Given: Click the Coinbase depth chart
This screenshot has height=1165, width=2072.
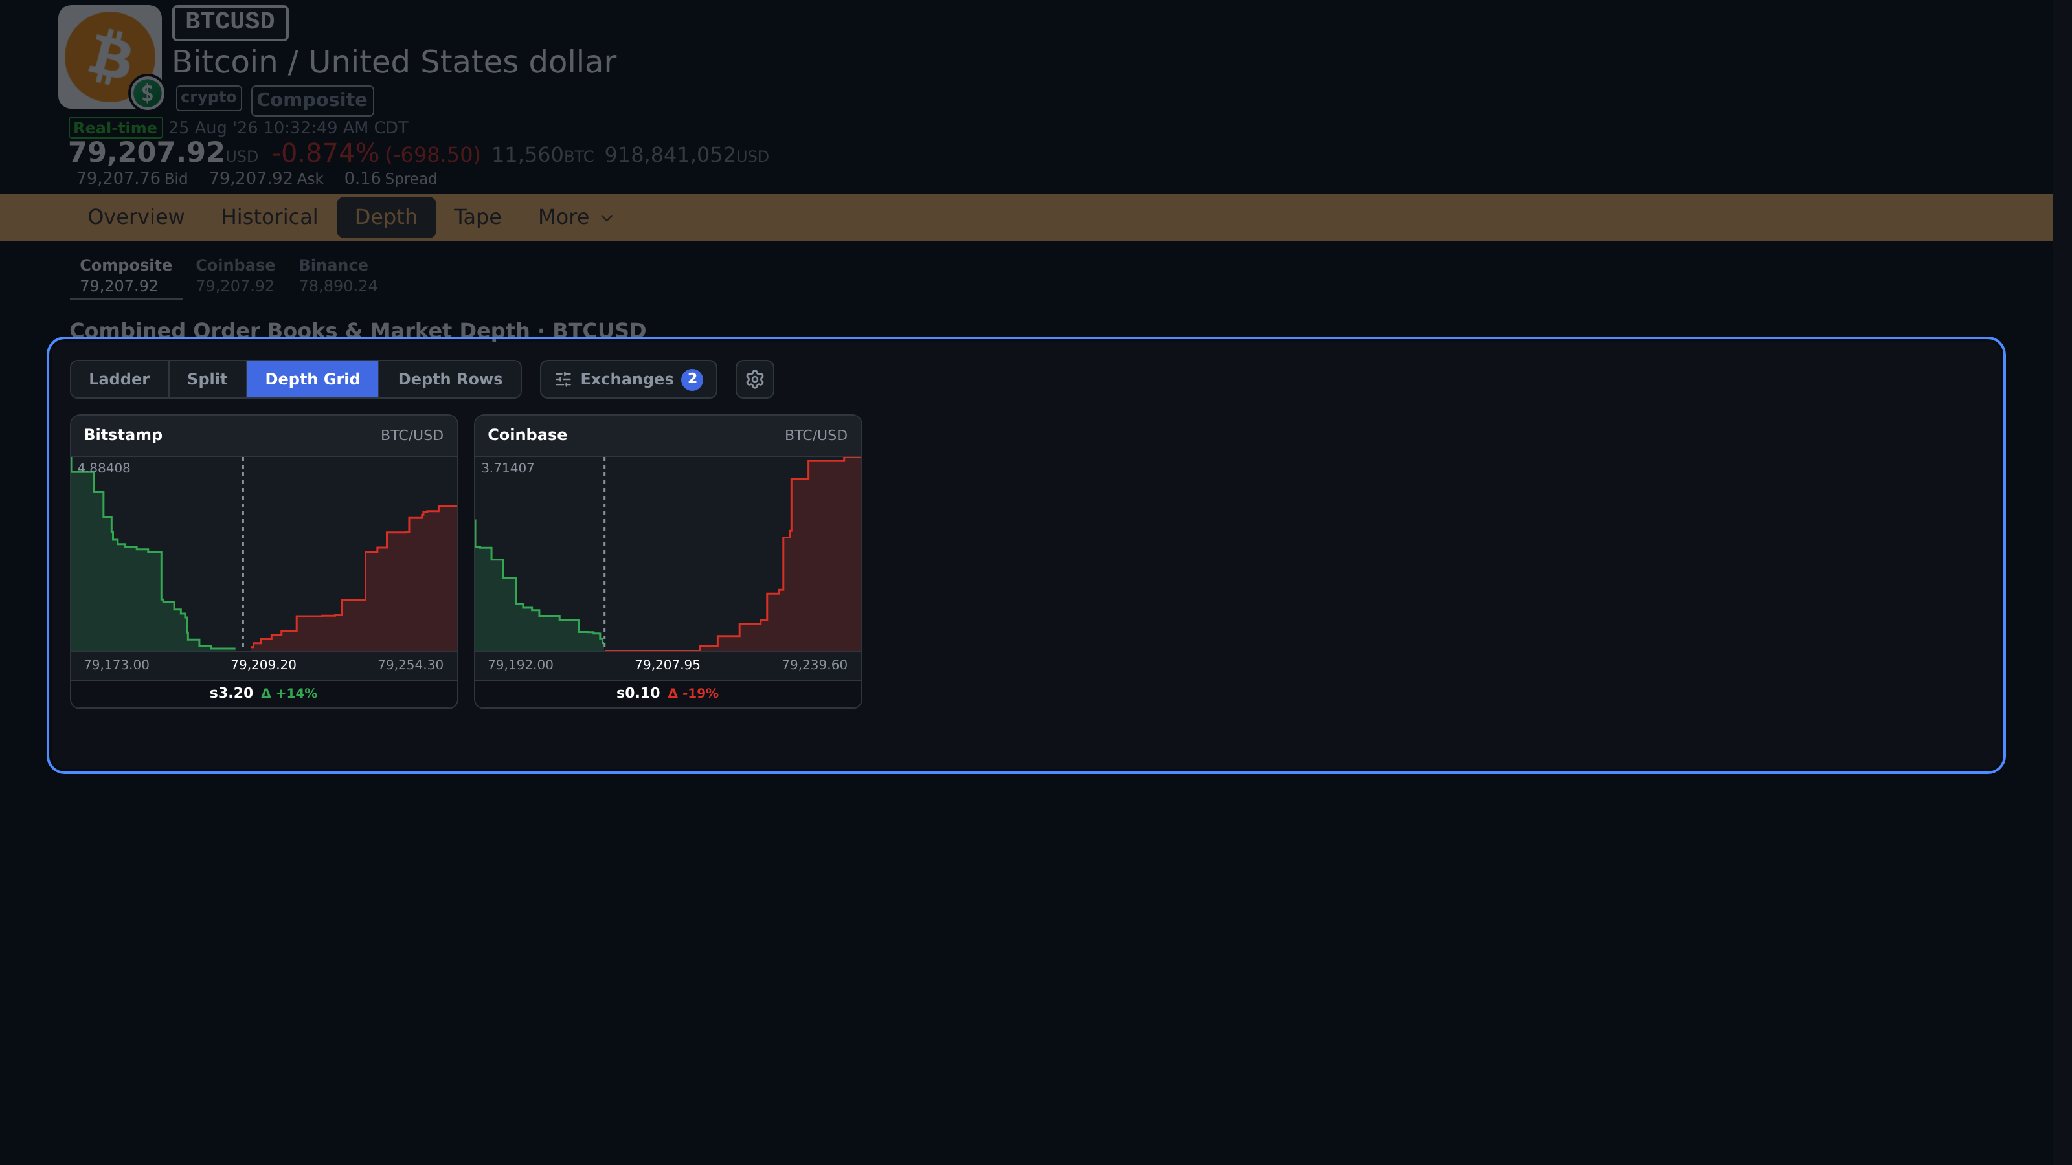Looking at the screenshot, I should (668, 554).
